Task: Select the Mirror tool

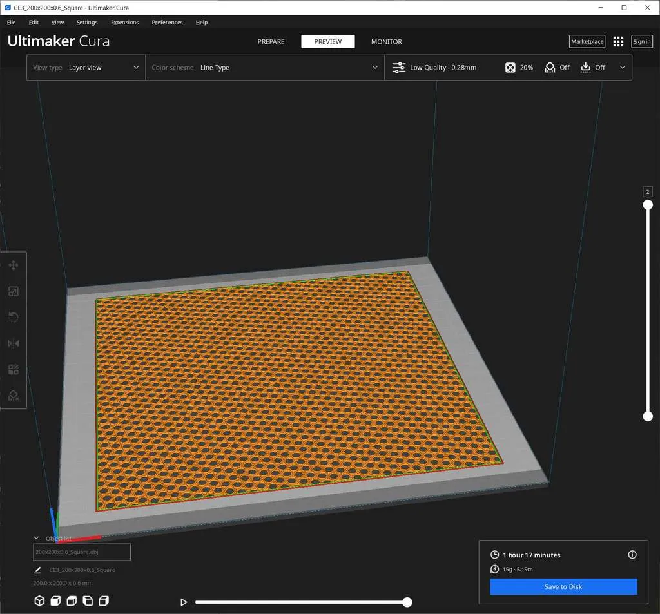Action: (13, 343)
